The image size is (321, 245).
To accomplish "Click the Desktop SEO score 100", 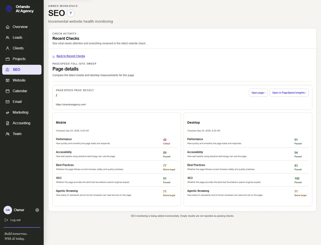I will (x=297, y=178).
